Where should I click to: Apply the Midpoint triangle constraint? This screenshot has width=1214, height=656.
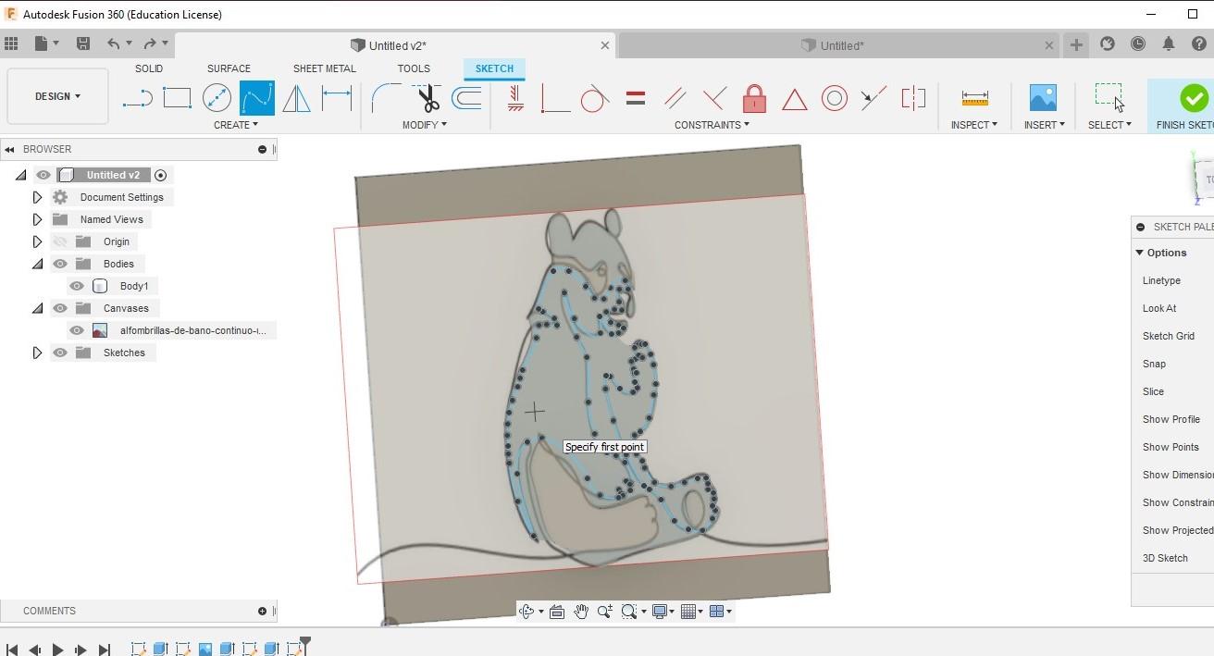(x=794, y=98)
